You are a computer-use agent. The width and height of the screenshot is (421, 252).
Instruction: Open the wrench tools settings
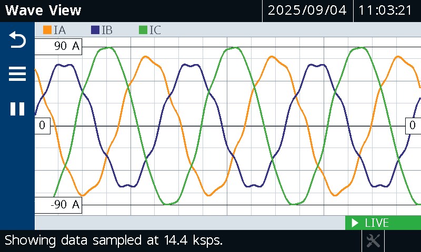point(373,241)
